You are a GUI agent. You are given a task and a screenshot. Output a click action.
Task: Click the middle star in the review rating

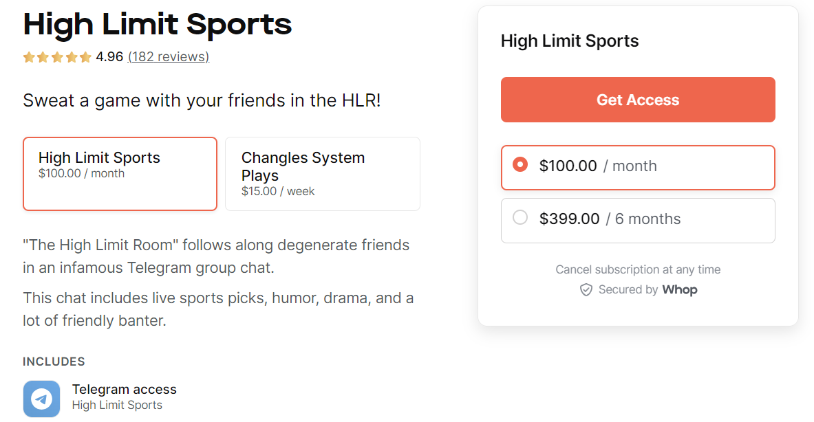point(57,56)
